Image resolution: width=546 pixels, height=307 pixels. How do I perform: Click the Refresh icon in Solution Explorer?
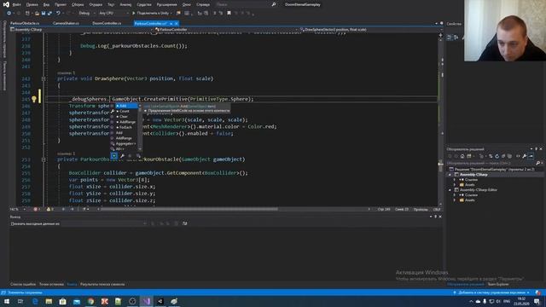coord(497,156)
